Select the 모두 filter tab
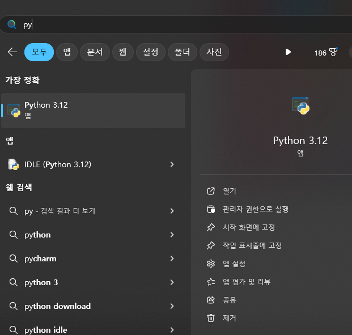The image size is (352, 335). [x=39, y=52]
